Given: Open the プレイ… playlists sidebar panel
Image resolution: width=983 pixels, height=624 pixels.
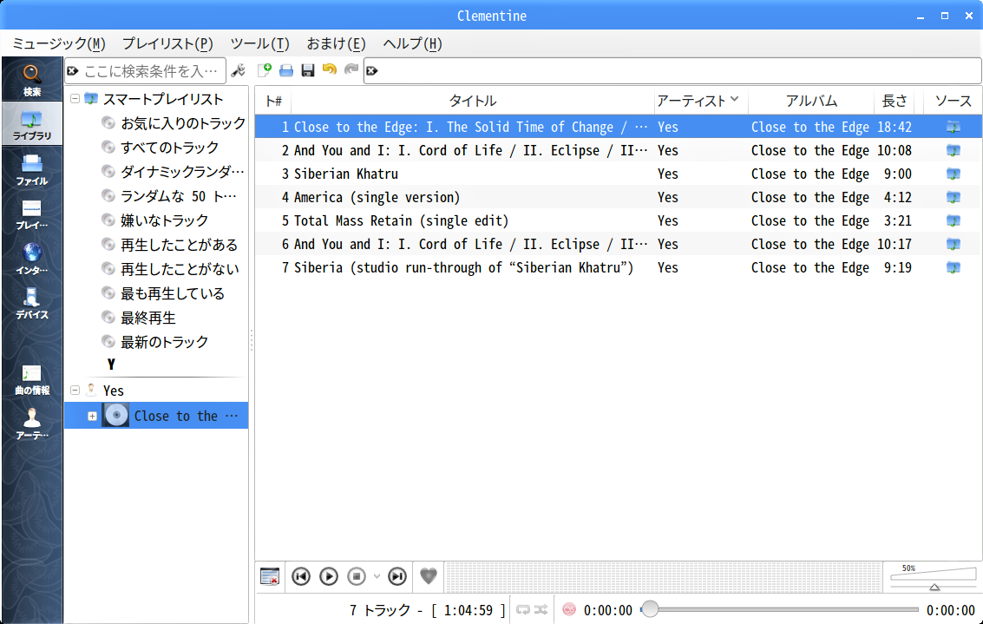Looking at the screenshot, I should coord(32,214).
